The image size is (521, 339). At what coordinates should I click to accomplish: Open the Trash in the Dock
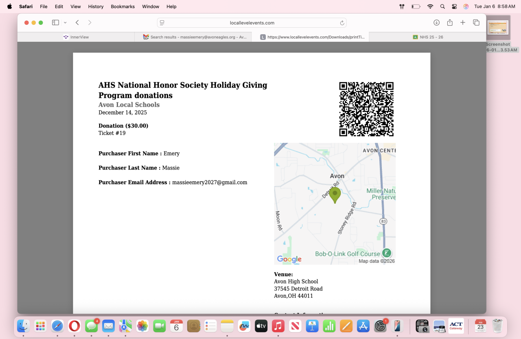point(497,326)
